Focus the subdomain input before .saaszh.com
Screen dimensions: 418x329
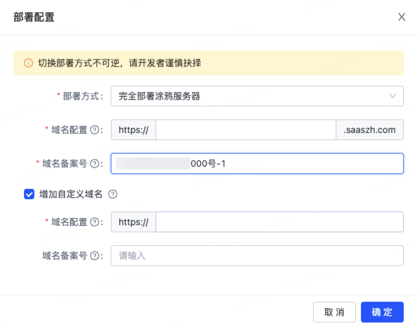point(246,130)
